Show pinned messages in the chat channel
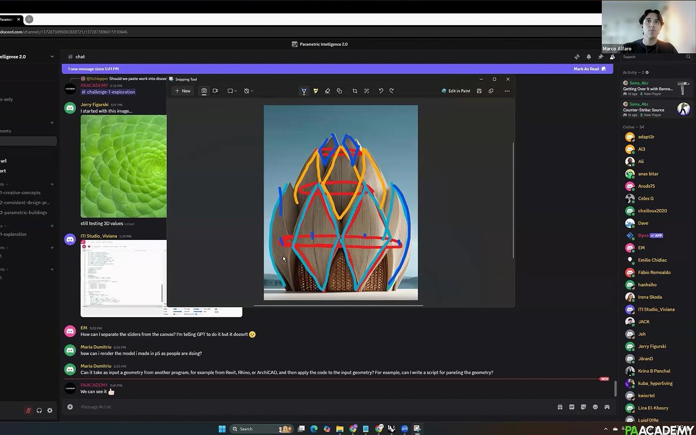 point(601,57)
